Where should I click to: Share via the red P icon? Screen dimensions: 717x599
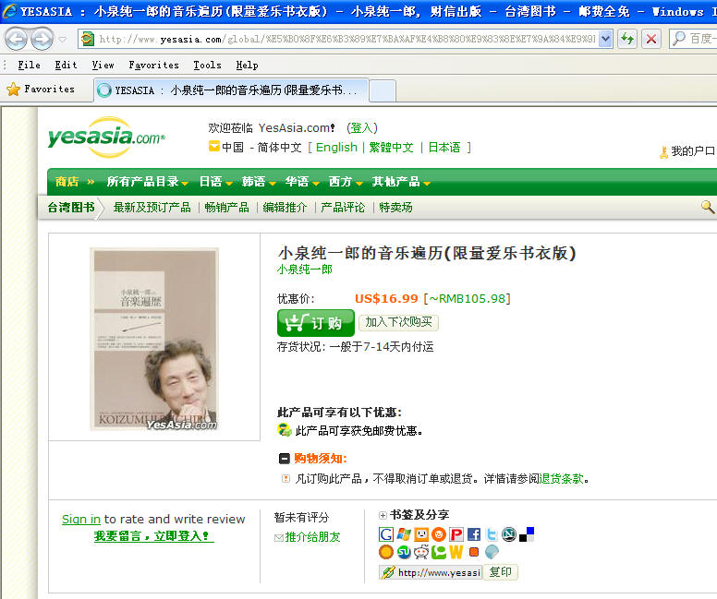(456, 534)
